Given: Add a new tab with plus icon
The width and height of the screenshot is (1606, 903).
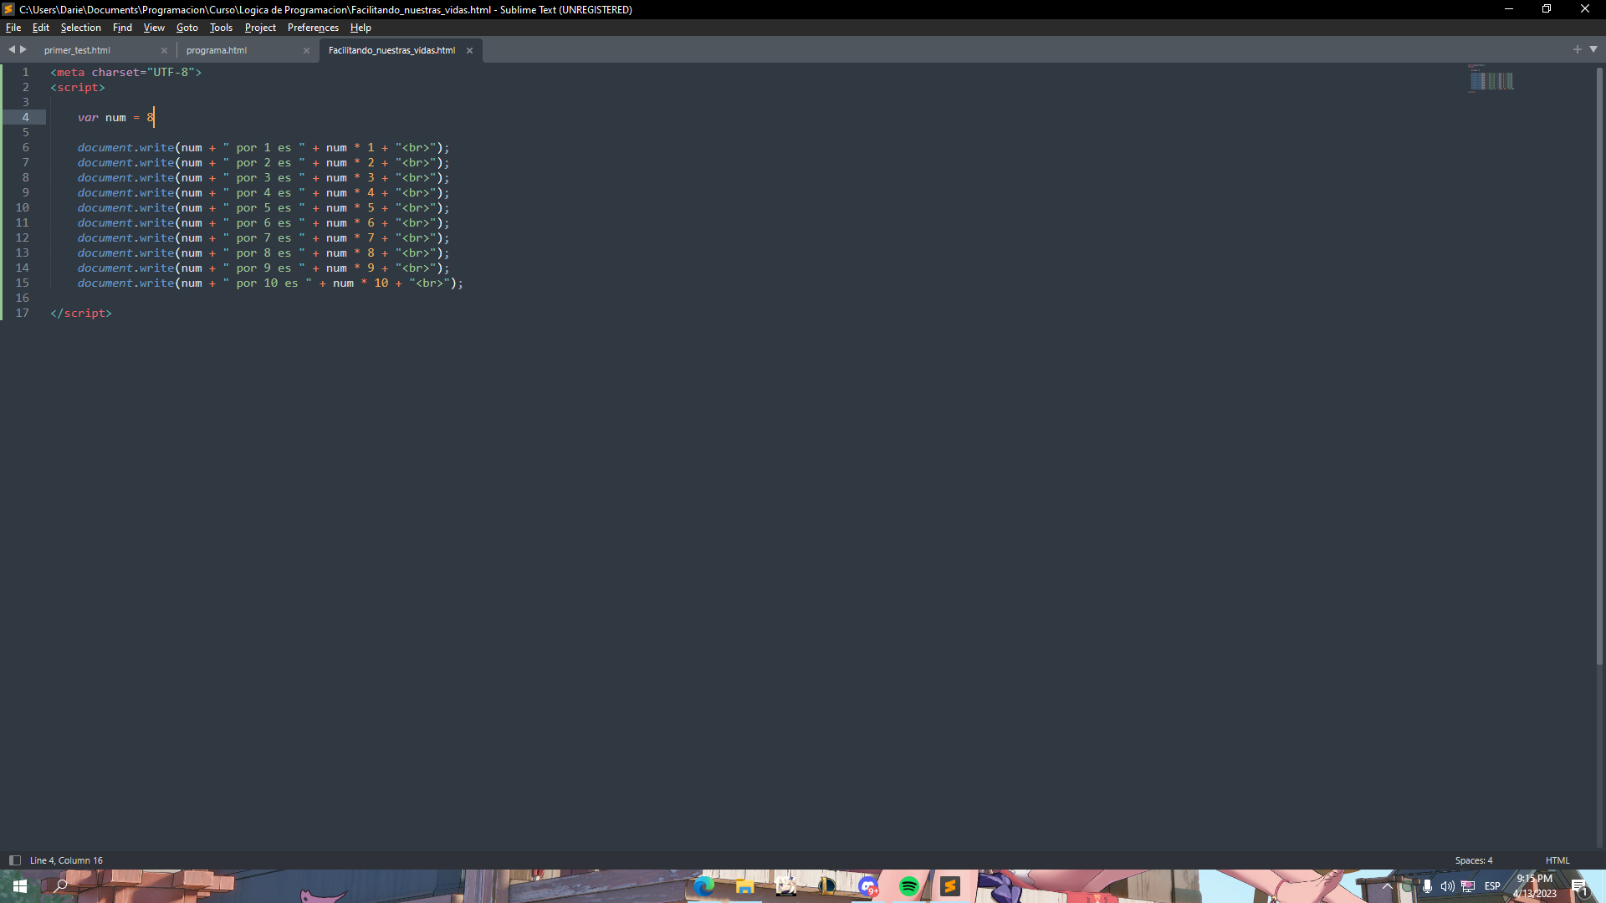Looking at the screenshot, I should tap(1578, 49).
